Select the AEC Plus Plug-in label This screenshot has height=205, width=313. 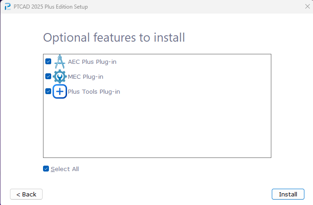click(x=92, y=62)
